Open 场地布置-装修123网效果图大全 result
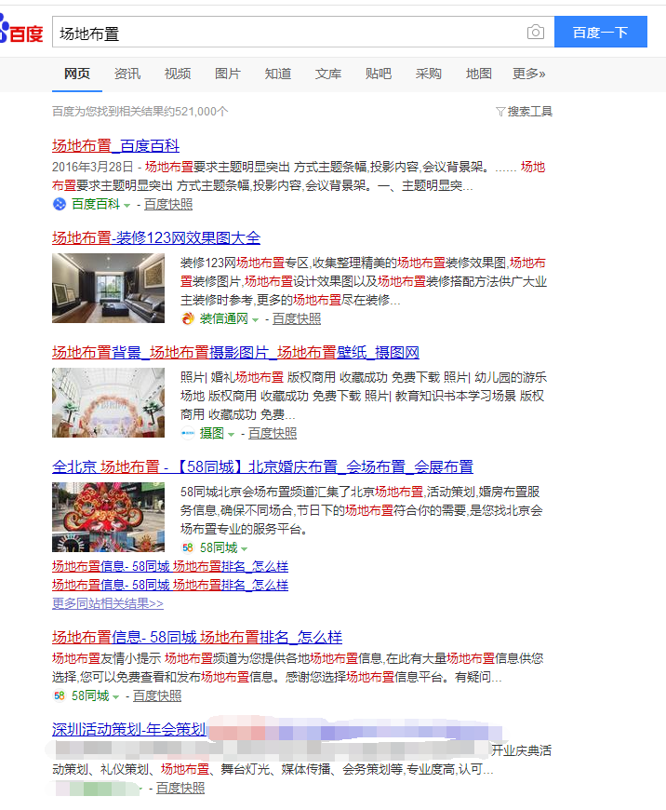This screenshot has height=810, width=666. click(x=156, y=237)
